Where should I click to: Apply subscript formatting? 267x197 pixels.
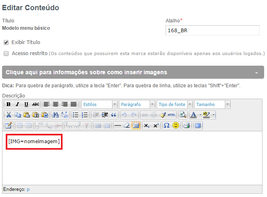147,126
